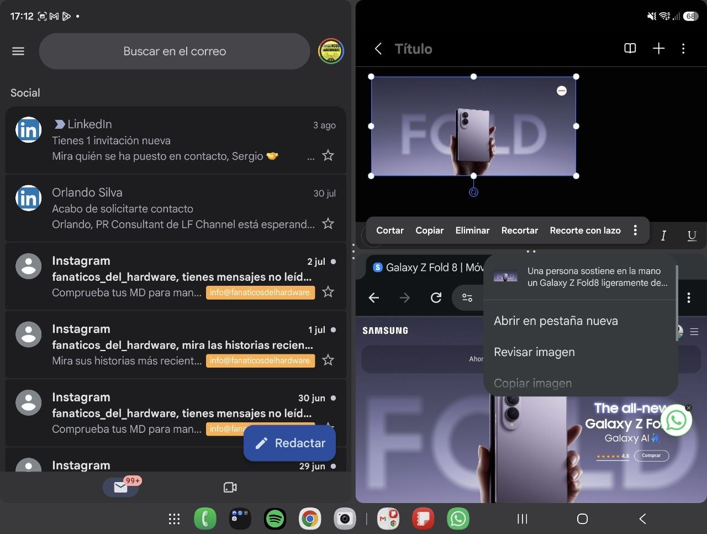Launch the Phone app from the taskbar

coord(205,519)
